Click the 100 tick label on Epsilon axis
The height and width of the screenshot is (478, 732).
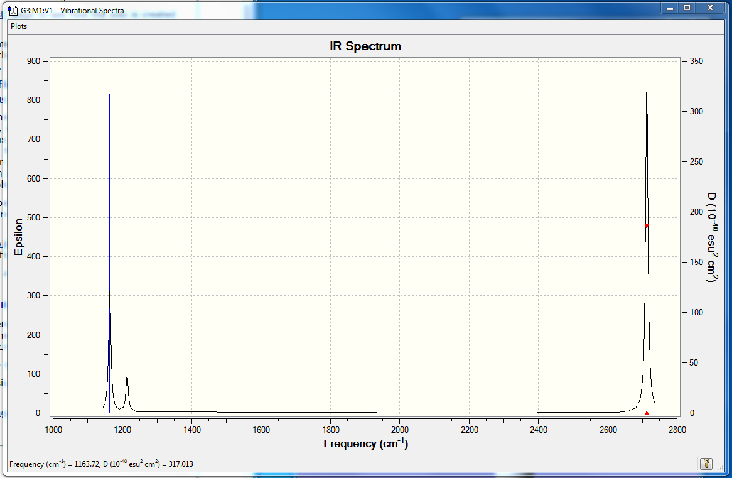click(34, 374)
